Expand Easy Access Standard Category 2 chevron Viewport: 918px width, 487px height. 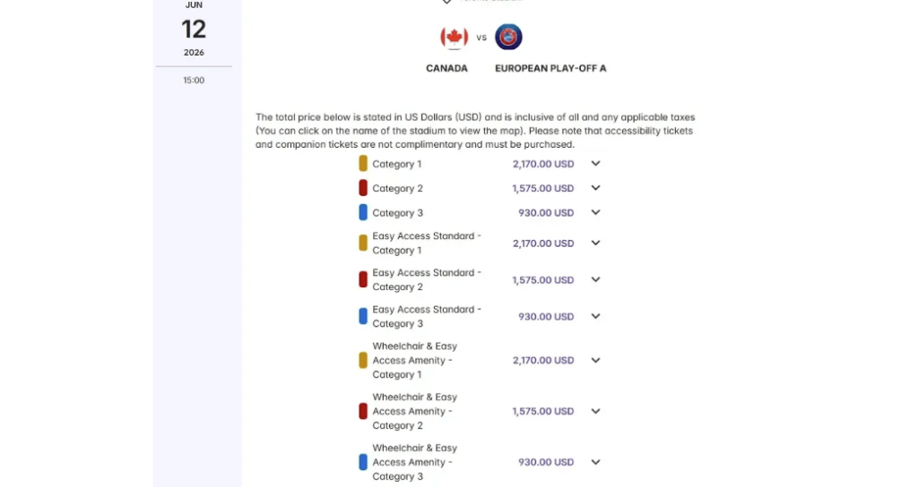tap(595, 280)
